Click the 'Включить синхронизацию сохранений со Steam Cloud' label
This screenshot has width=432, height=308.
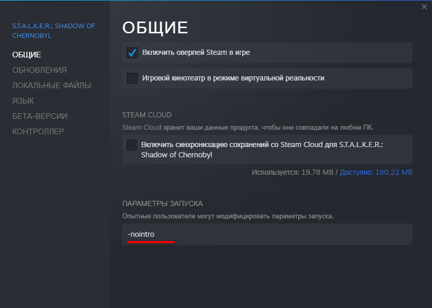[x=262, y=150]
